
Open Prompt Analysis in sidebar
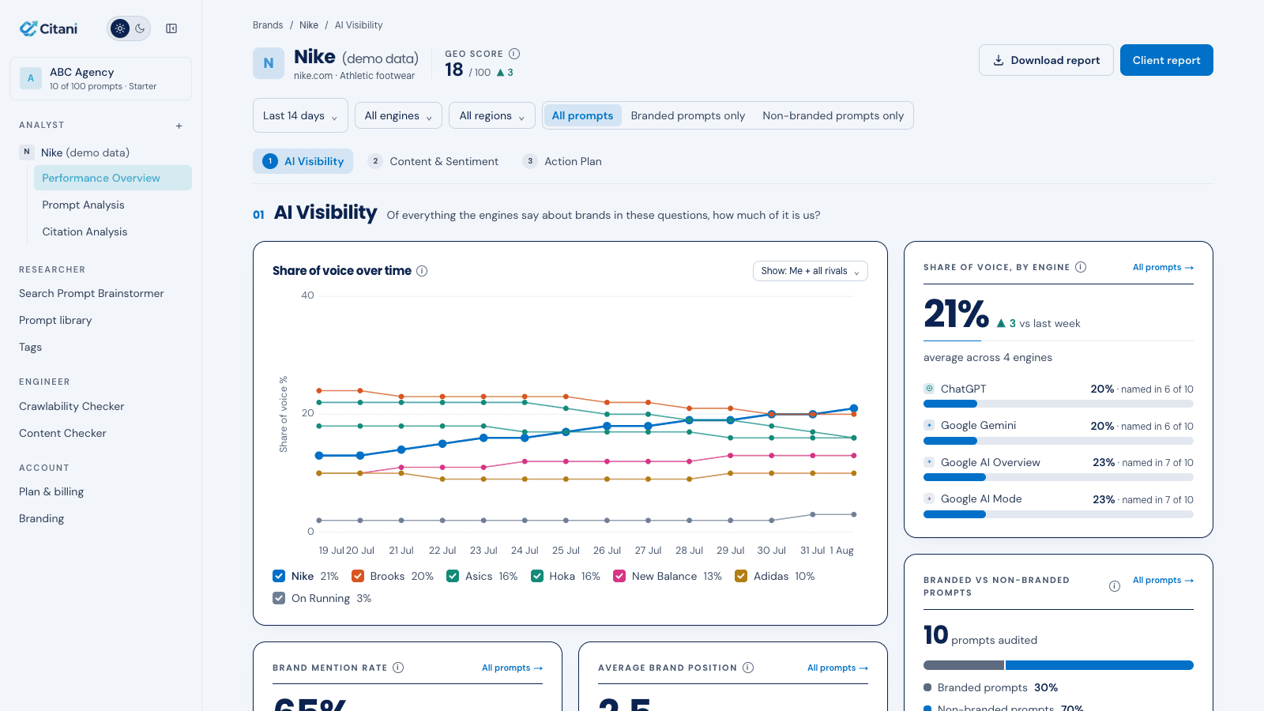113,205
